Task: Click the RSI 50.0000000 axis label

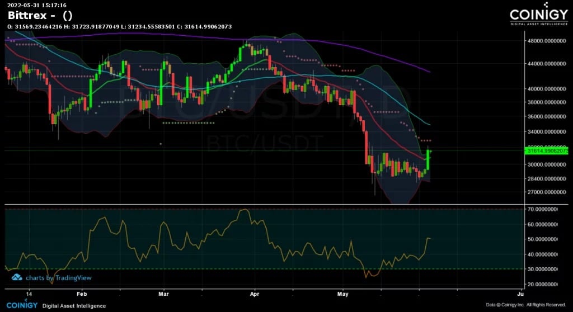Action: (x=542, y=239)
